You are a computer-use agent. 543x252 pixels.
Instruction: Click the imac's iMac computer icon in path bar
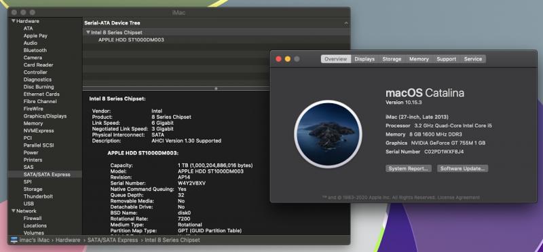coord(14,240)
